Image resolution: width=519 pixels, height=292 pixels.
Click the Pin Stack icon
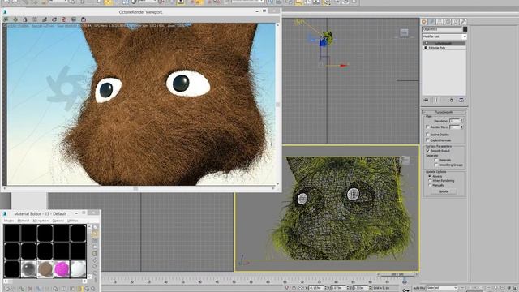point(427,100)
